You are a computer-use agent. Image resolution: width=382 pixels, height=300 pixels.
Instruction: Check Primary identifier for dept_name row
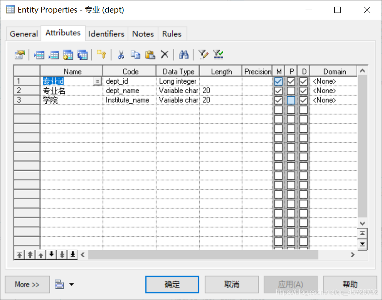291,91
